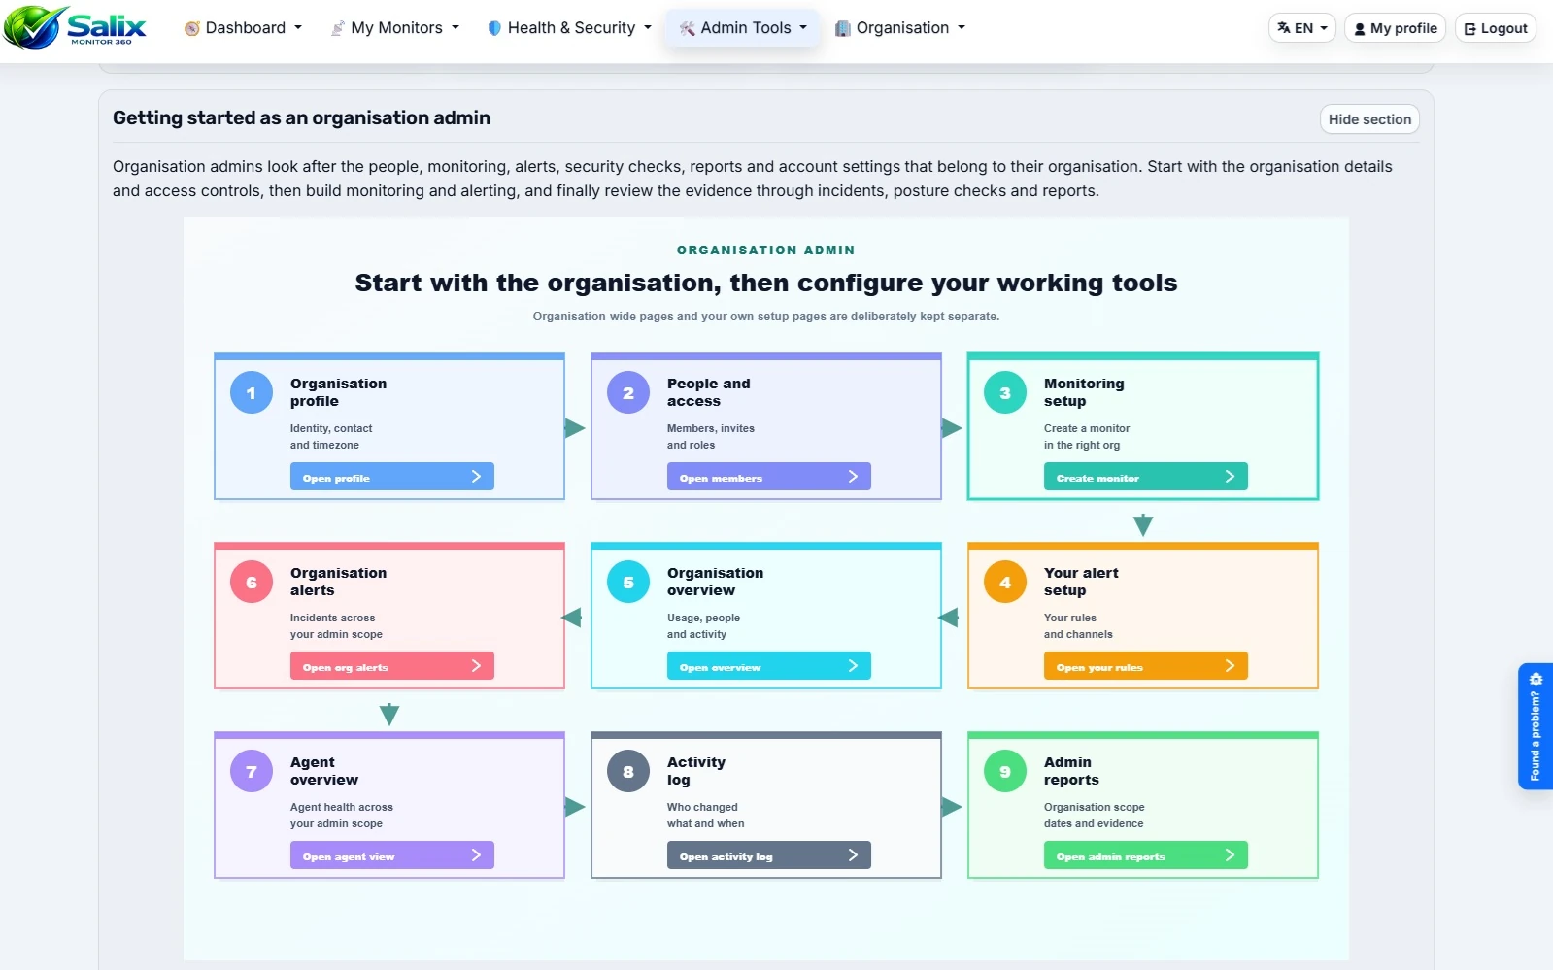Screen dimensions: 1553x970
Task: Click chevron arrow on Open org alerts button
Action: click(476, 665)
